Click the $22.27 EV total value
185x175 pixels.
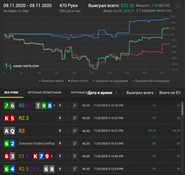pos(129,11)
